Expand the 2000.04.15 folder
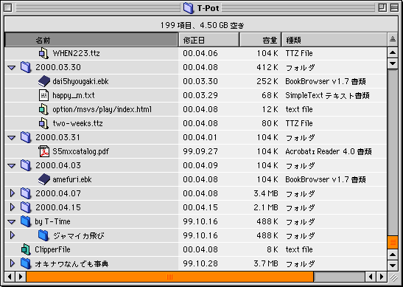The image size is (403, 287). 12,207
